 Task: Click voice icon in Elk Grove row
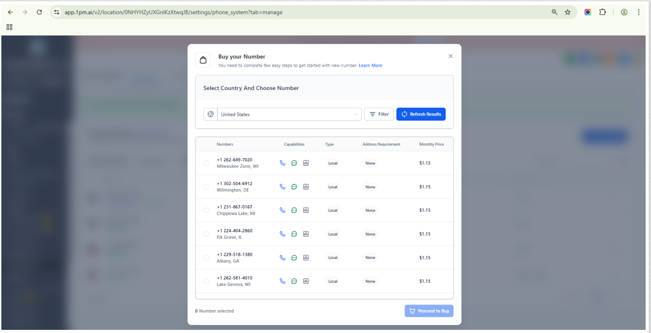click(282, 234)
